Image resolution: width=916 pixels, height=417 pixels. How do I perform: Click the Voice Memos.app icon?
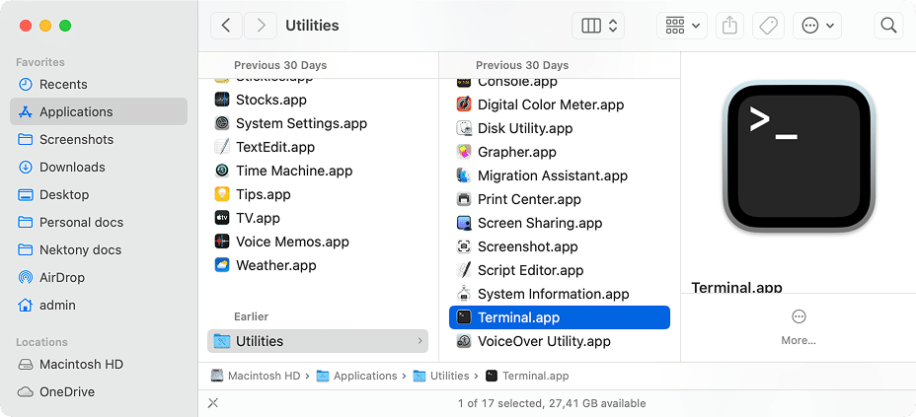(x=222, y=242)
